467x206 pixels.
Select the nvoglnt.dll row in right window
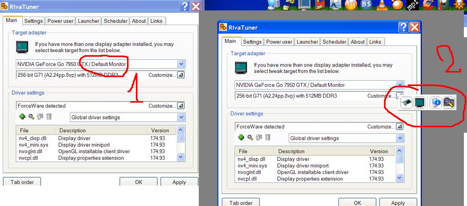click(315, 172)
